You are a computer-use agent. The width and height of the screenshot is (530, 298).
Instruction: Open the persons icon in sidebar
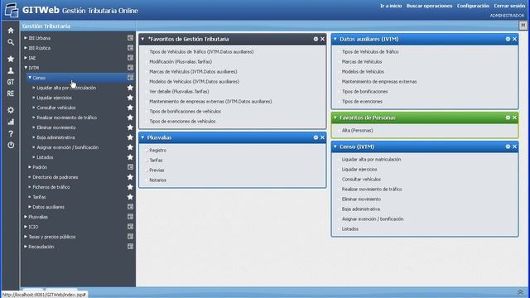point(11,70)
